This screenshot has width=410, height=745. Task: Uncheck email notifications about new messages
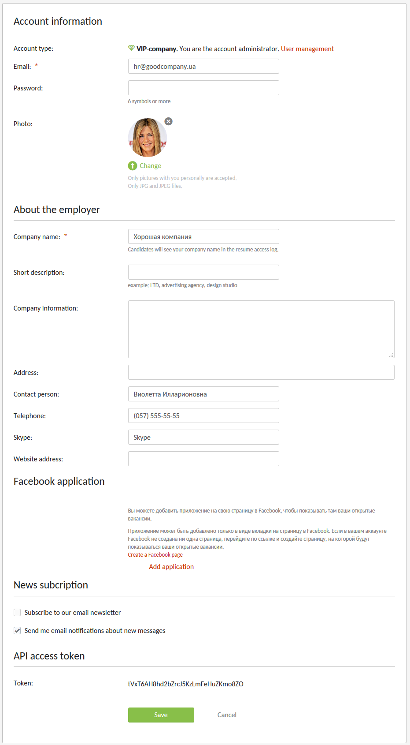point(17,630)
